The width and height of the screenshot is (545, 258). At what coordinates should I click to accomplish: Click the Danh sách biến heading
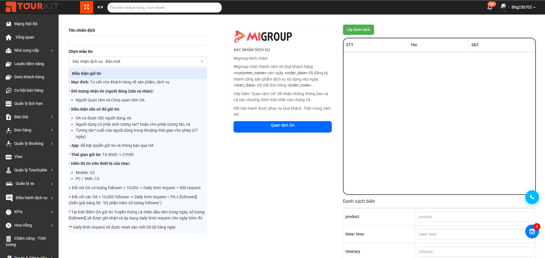[x=359, y=201]
